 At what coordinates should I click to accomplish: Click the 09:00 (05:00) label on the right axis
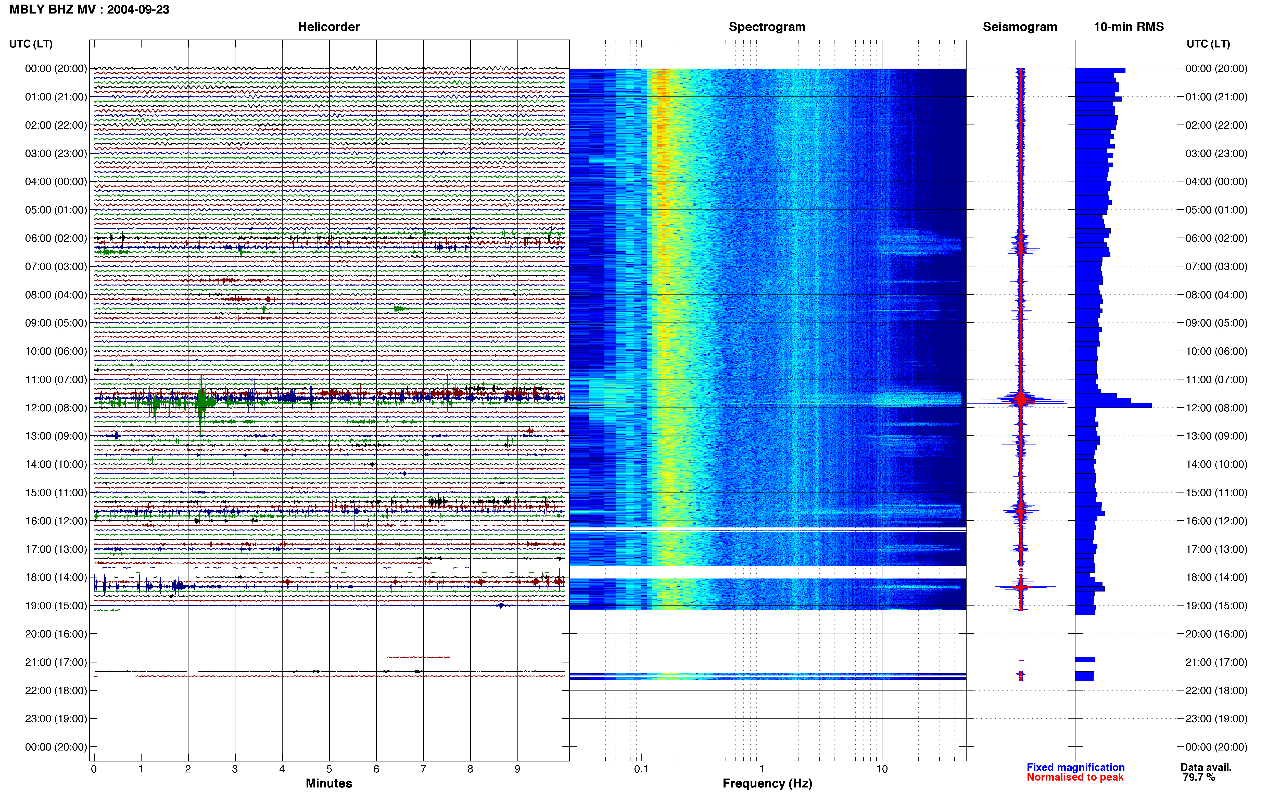[x=1216, y=323]
